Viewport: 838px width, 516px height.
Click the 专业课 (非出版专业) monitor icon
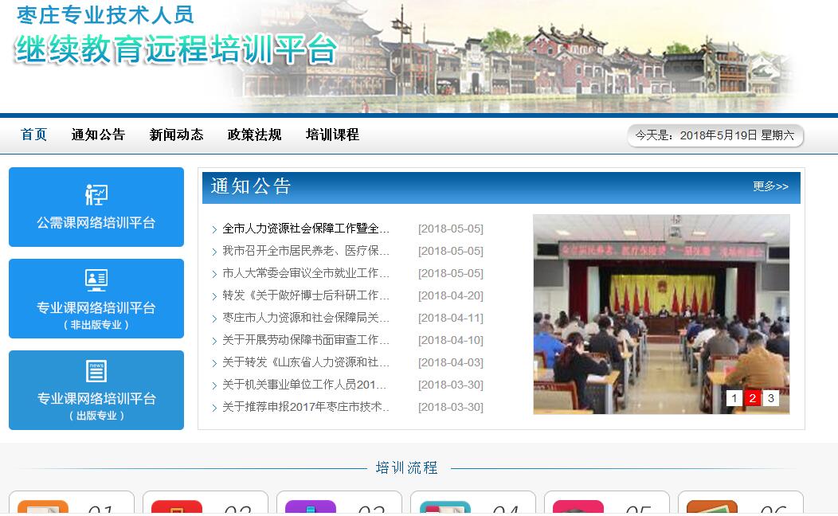[96, 280]
